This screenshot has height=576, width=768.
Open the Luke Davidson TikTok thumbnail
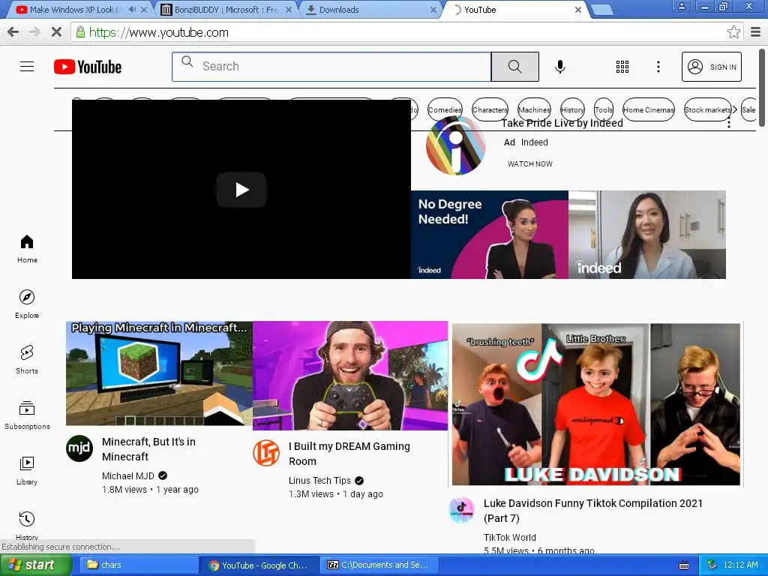coord(596,404)
